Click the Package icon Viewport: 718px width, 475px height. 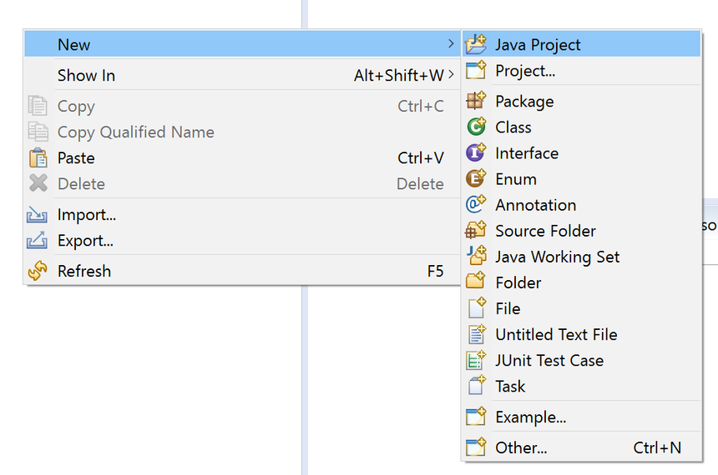(476, 101)
